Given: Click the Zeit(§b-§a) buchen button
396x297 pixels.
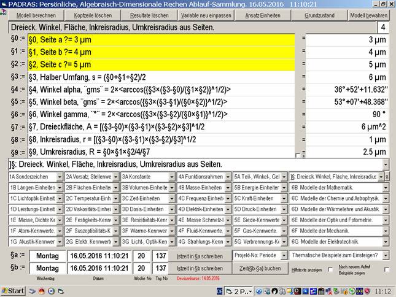Looking at the screenshot, I should pos(260,269).
